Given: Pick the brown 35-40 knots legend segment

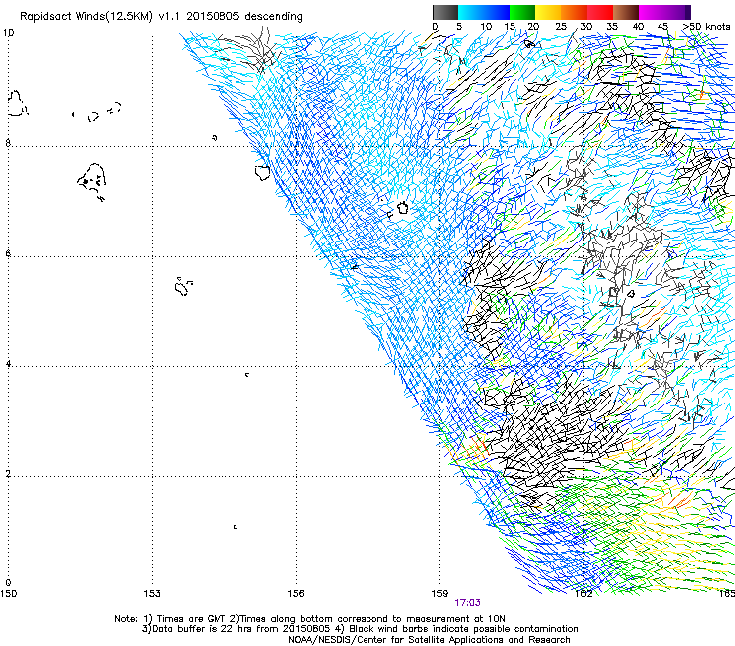Looking at the screenshot, I should point(626,12).
